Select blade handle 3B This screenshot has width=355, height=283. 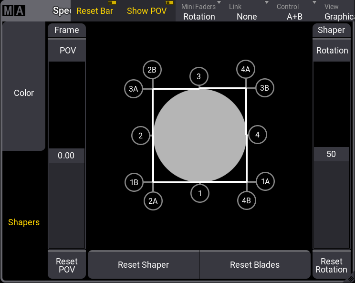click(x=265, y=88)
